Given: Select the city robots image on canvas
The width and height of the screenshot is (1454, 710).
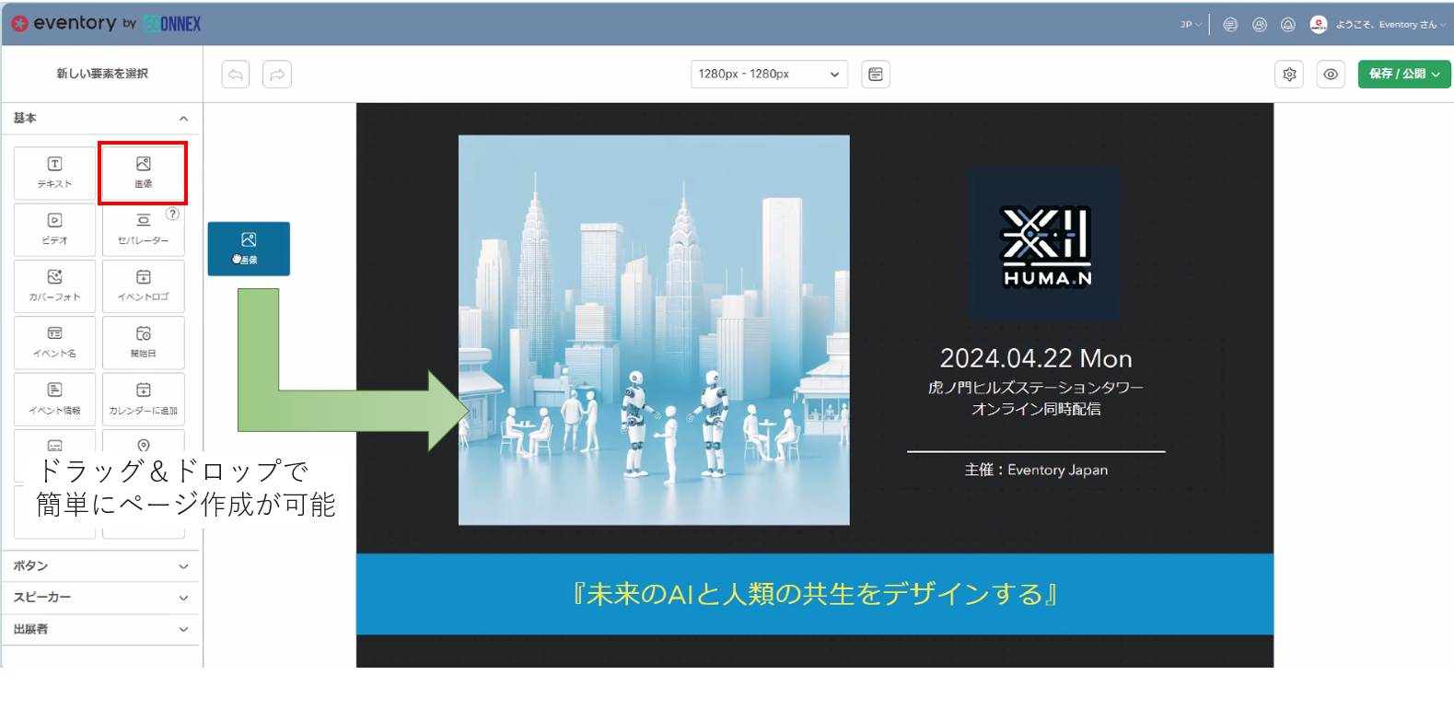Looking at the screenshot, I should [654, 330].
